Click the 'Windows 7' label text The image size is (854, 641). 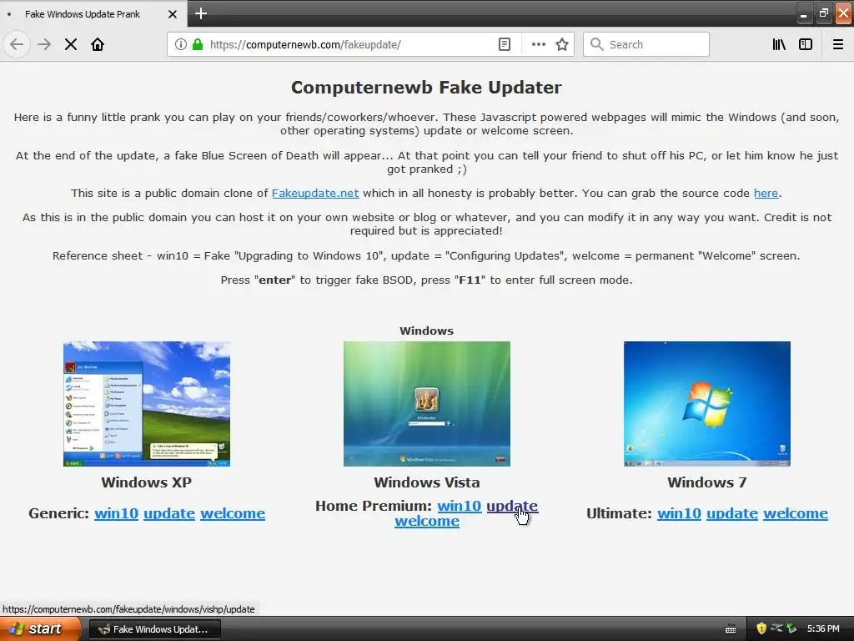(x=707, y=482)
